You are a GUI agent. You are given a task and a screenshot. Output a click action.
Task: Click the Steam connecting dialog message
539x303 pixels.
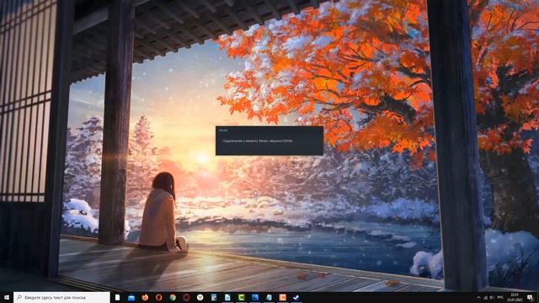(258, 141)
